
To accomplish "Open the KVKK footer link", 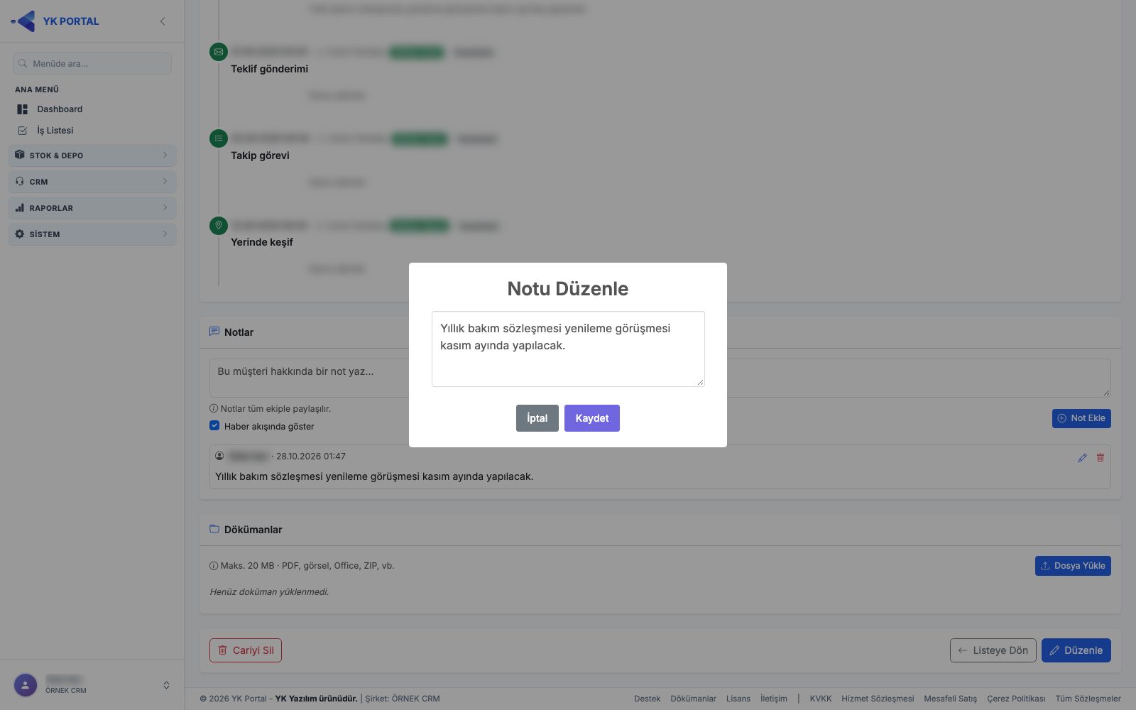I will [821, 699].
